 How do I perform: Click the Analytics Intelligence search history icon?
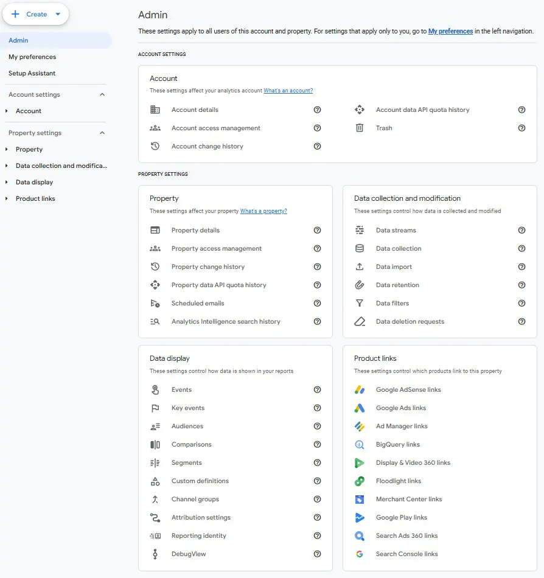[x=155, y=321]
